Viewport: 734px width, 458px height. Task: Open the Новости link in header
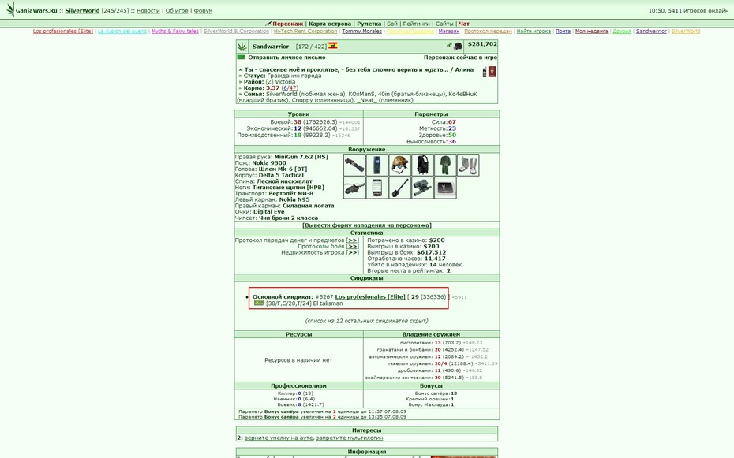click(x=148, y=10)
